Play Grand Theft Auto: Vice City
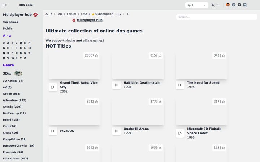Screen dimensions: 260x162 (53, 87)
